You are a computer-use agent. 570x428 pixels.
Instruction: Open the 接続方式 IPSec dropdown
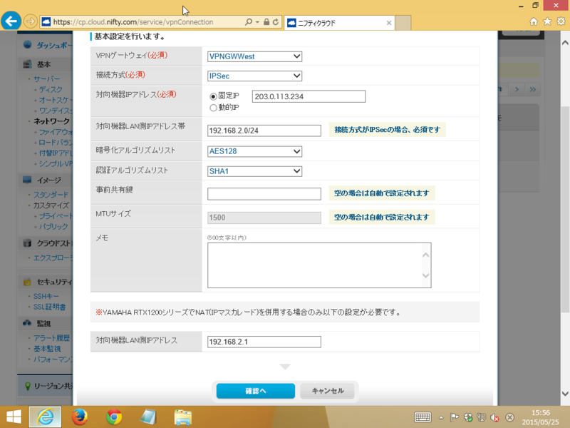click(254, 76)
